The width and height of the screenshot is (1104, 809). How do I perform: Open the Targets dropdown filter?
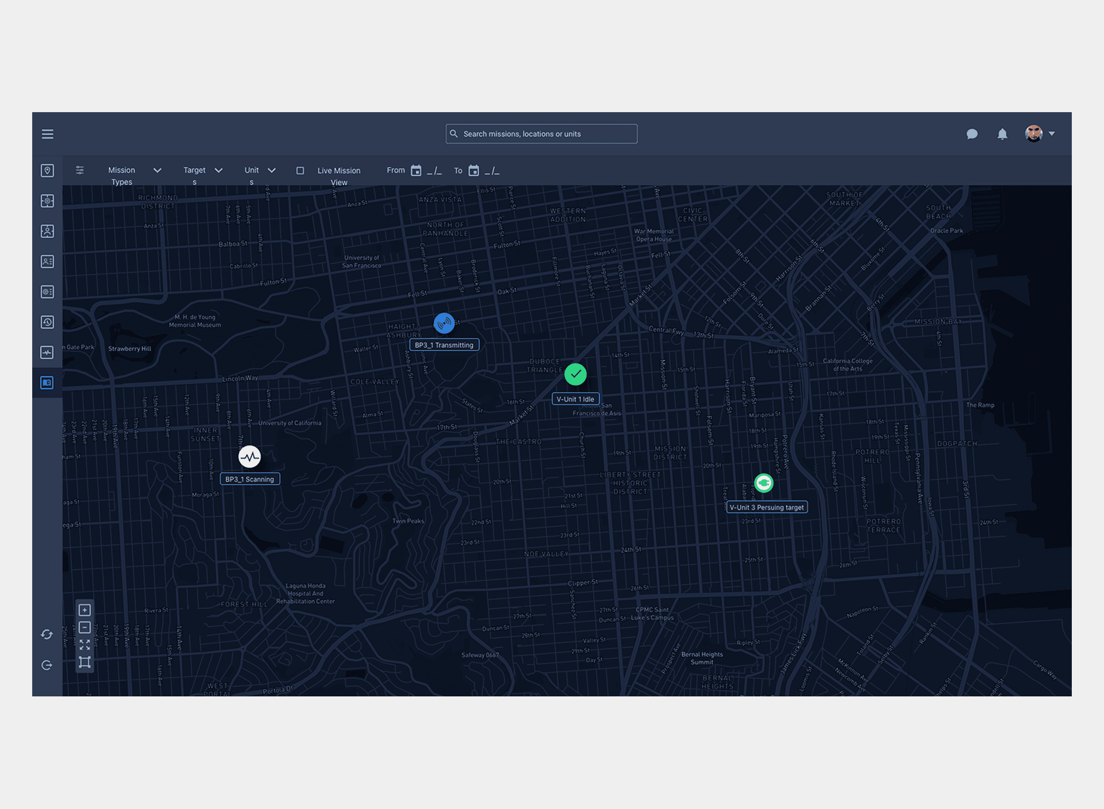[x=218, y=171]
